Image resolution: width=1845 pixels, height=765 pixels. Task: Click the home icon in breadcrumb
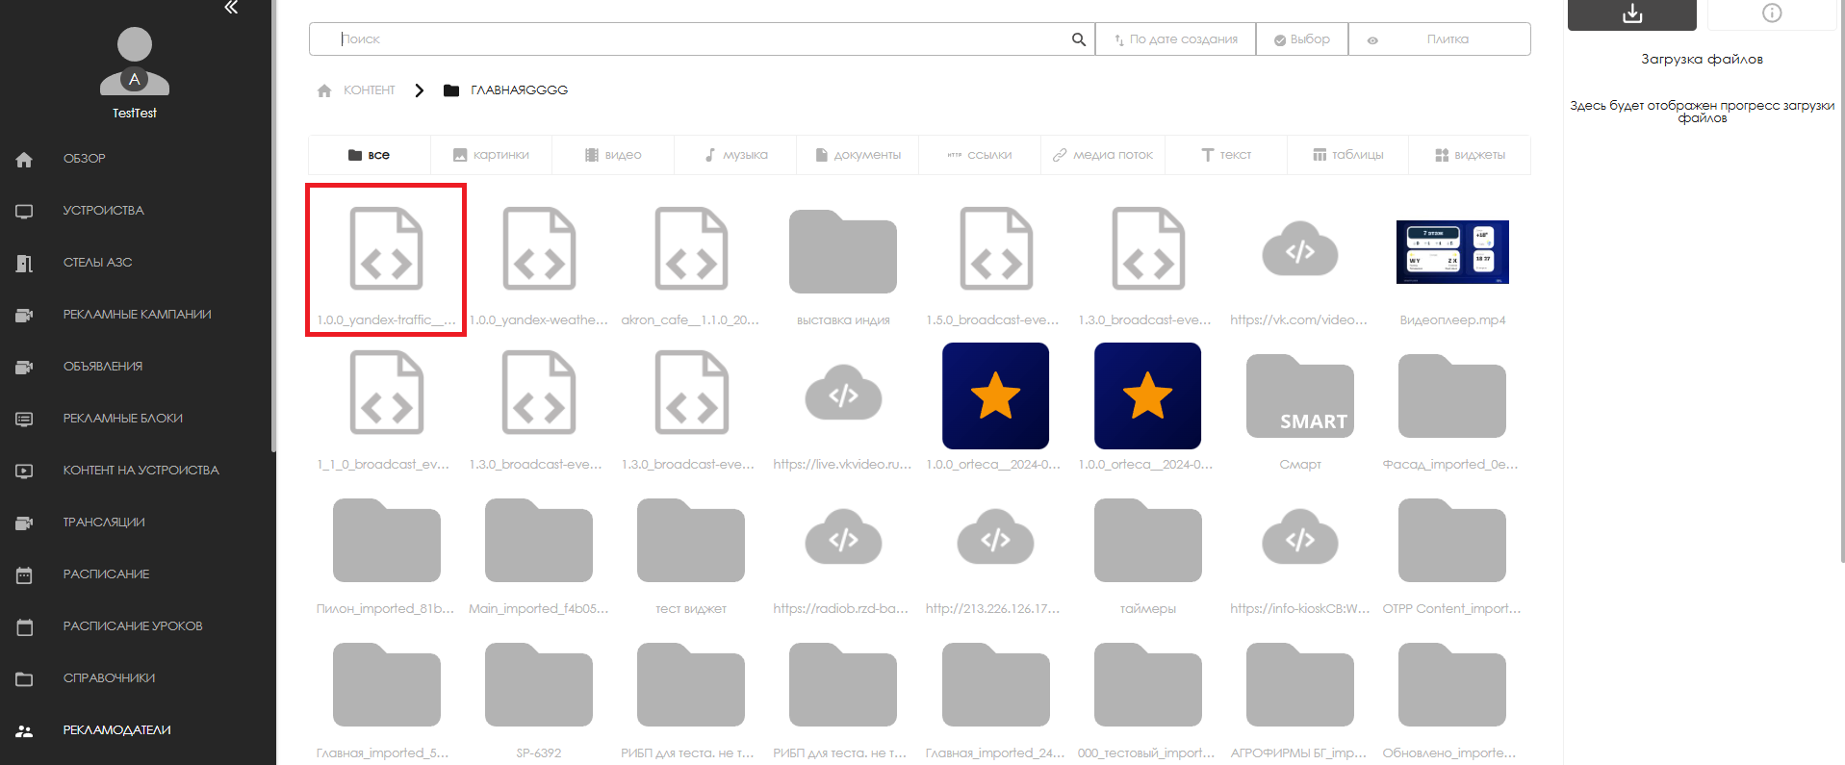(324, 90)
